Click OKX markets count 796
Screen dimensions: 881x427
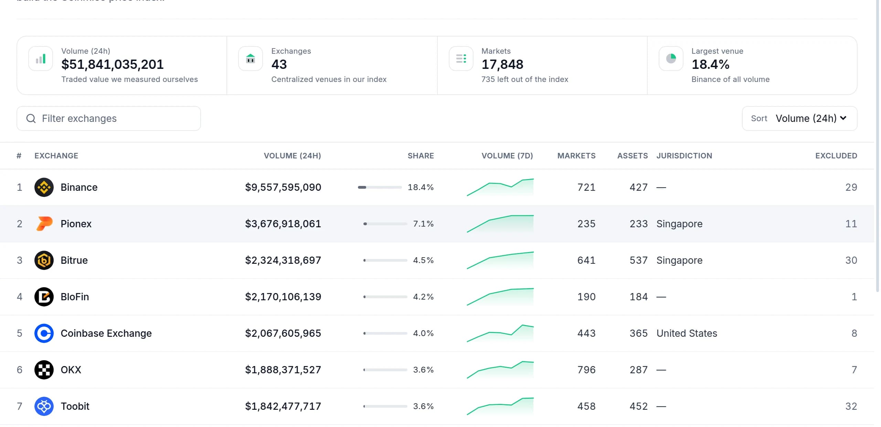[x=586, y=370]
